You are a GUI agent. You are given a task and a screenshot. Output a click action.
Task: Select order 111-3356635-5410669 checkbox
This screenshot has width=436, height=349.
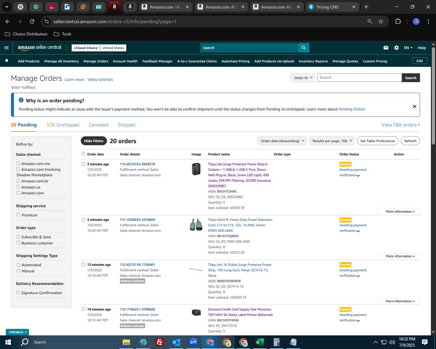click(x=83, y=219)
